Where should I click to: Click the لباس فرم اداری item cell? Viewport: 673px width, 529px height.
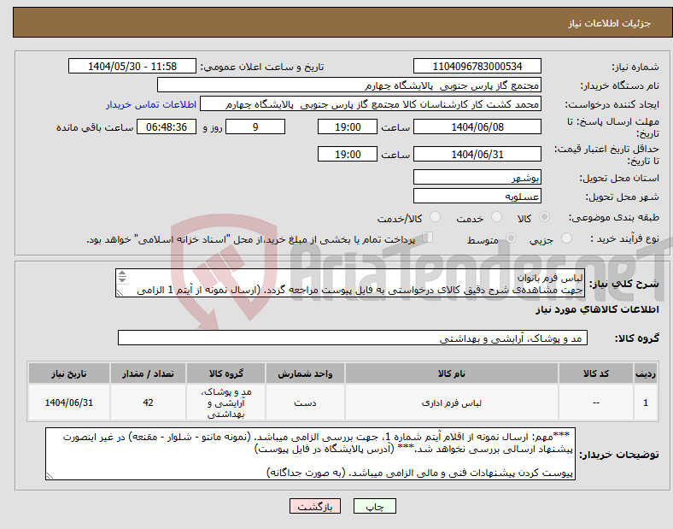pyautogui.click(x=452, y=403)
